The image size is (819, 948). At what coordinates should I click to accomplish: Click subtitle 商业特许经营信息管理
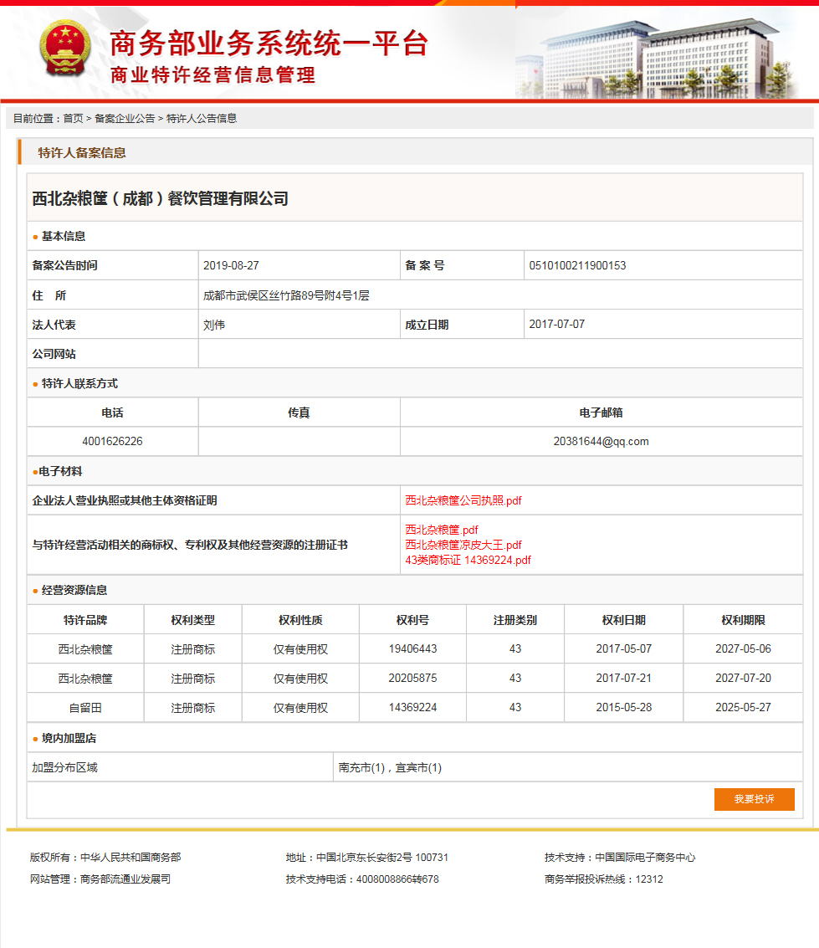pos(212,75)
